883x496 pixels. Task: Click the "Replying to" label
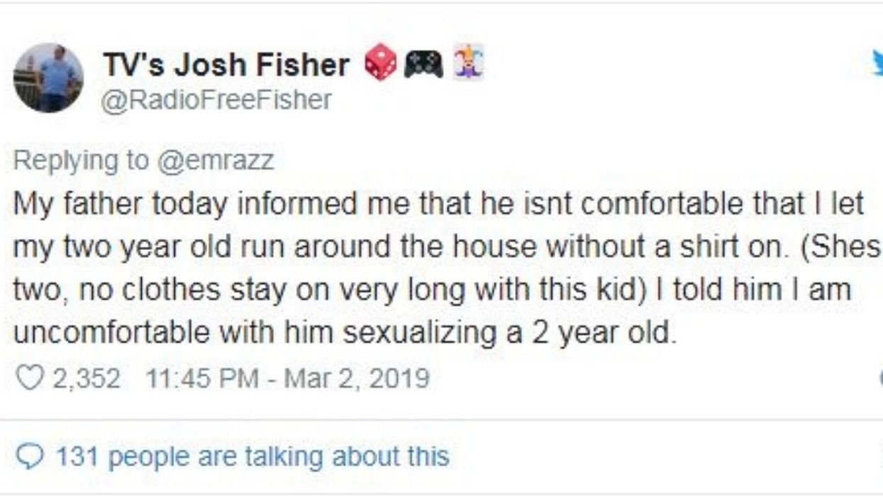tap(81, 161)
